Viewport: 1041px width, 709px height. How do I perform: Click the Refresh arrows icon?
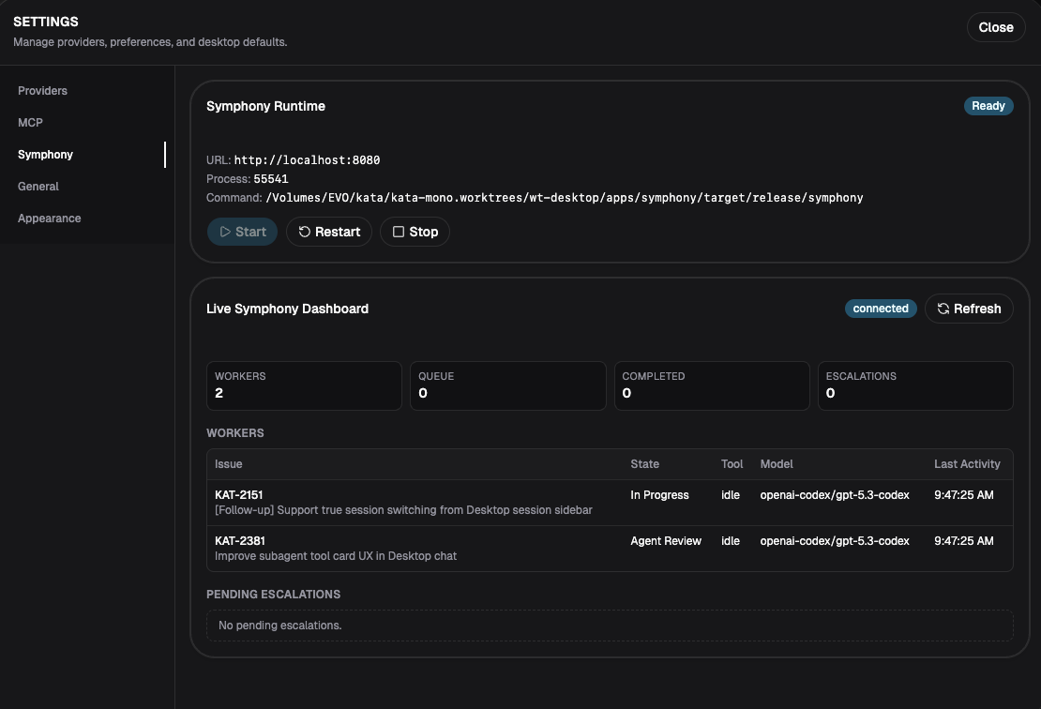pyautogui.click(x=943, y=309)
